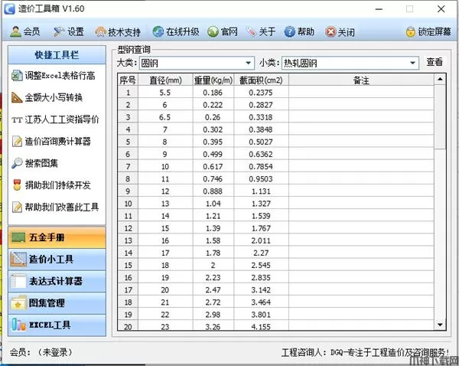459x366 pixels.
Task: Click the 造价小工具 drafting icon
Action: 18,260
